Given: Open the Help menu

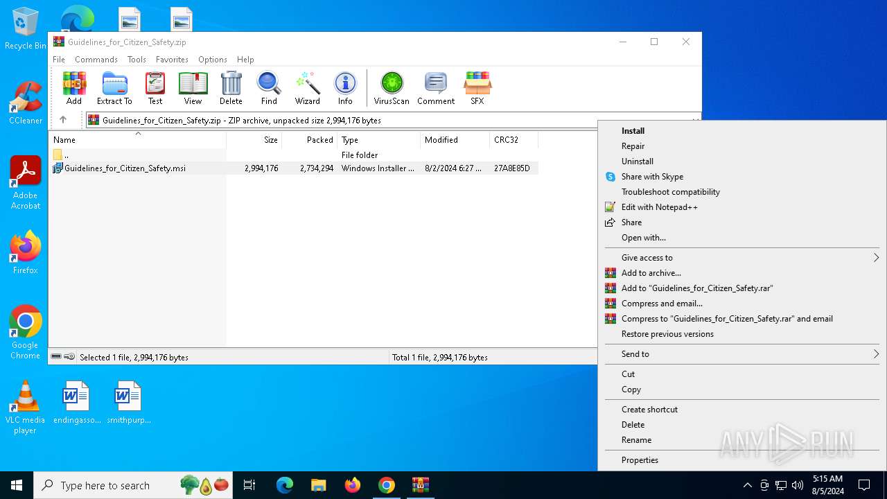Looking at the screenshot, I should coord(245,60).
